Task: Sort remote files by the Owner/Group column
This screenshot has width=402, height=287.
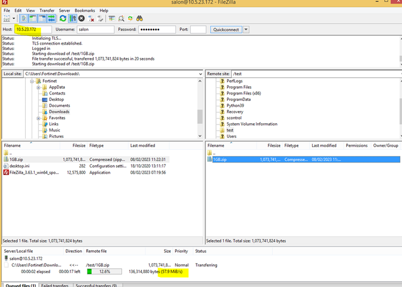Action: (386, 146)
